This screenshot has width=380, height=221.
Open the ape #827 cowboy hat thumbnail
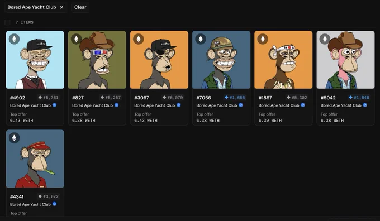coord(97,60)
